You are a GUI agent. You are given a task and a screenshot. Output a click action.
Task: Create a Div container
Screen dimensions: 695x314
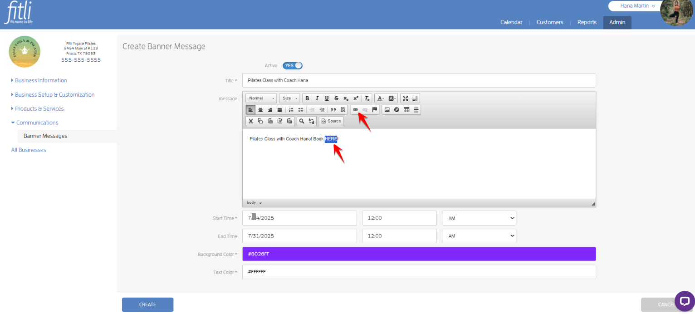coord(343,110)
